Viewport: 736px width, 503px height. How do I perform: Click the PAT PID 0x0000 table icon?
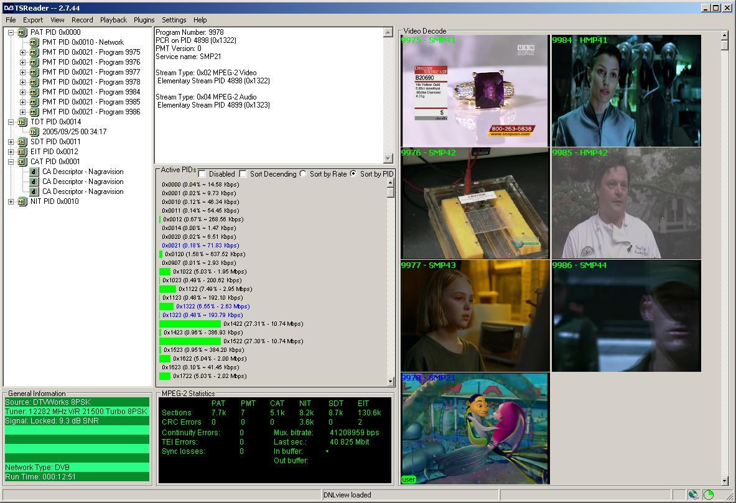click(22, 32)
